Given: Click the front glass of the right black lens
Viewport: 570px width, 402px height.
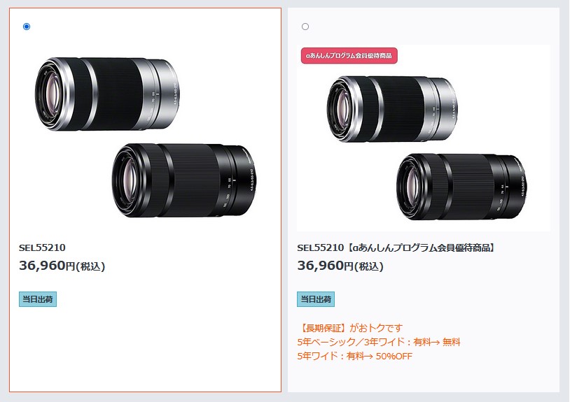Looking at the screenshot, I should [x=412, y=187].
